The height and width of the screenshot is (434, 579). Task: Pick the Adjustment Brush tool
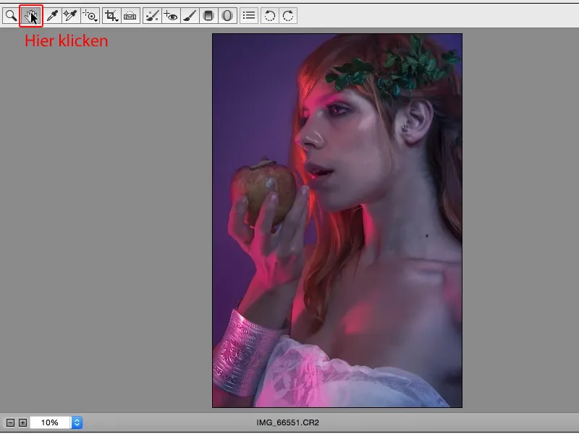pyautogui.click(x=190, y=16)
